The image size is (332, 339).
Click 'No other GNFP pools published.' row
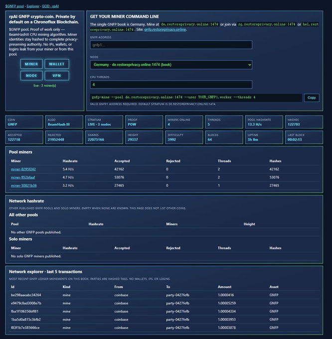[x=165, y=232]
